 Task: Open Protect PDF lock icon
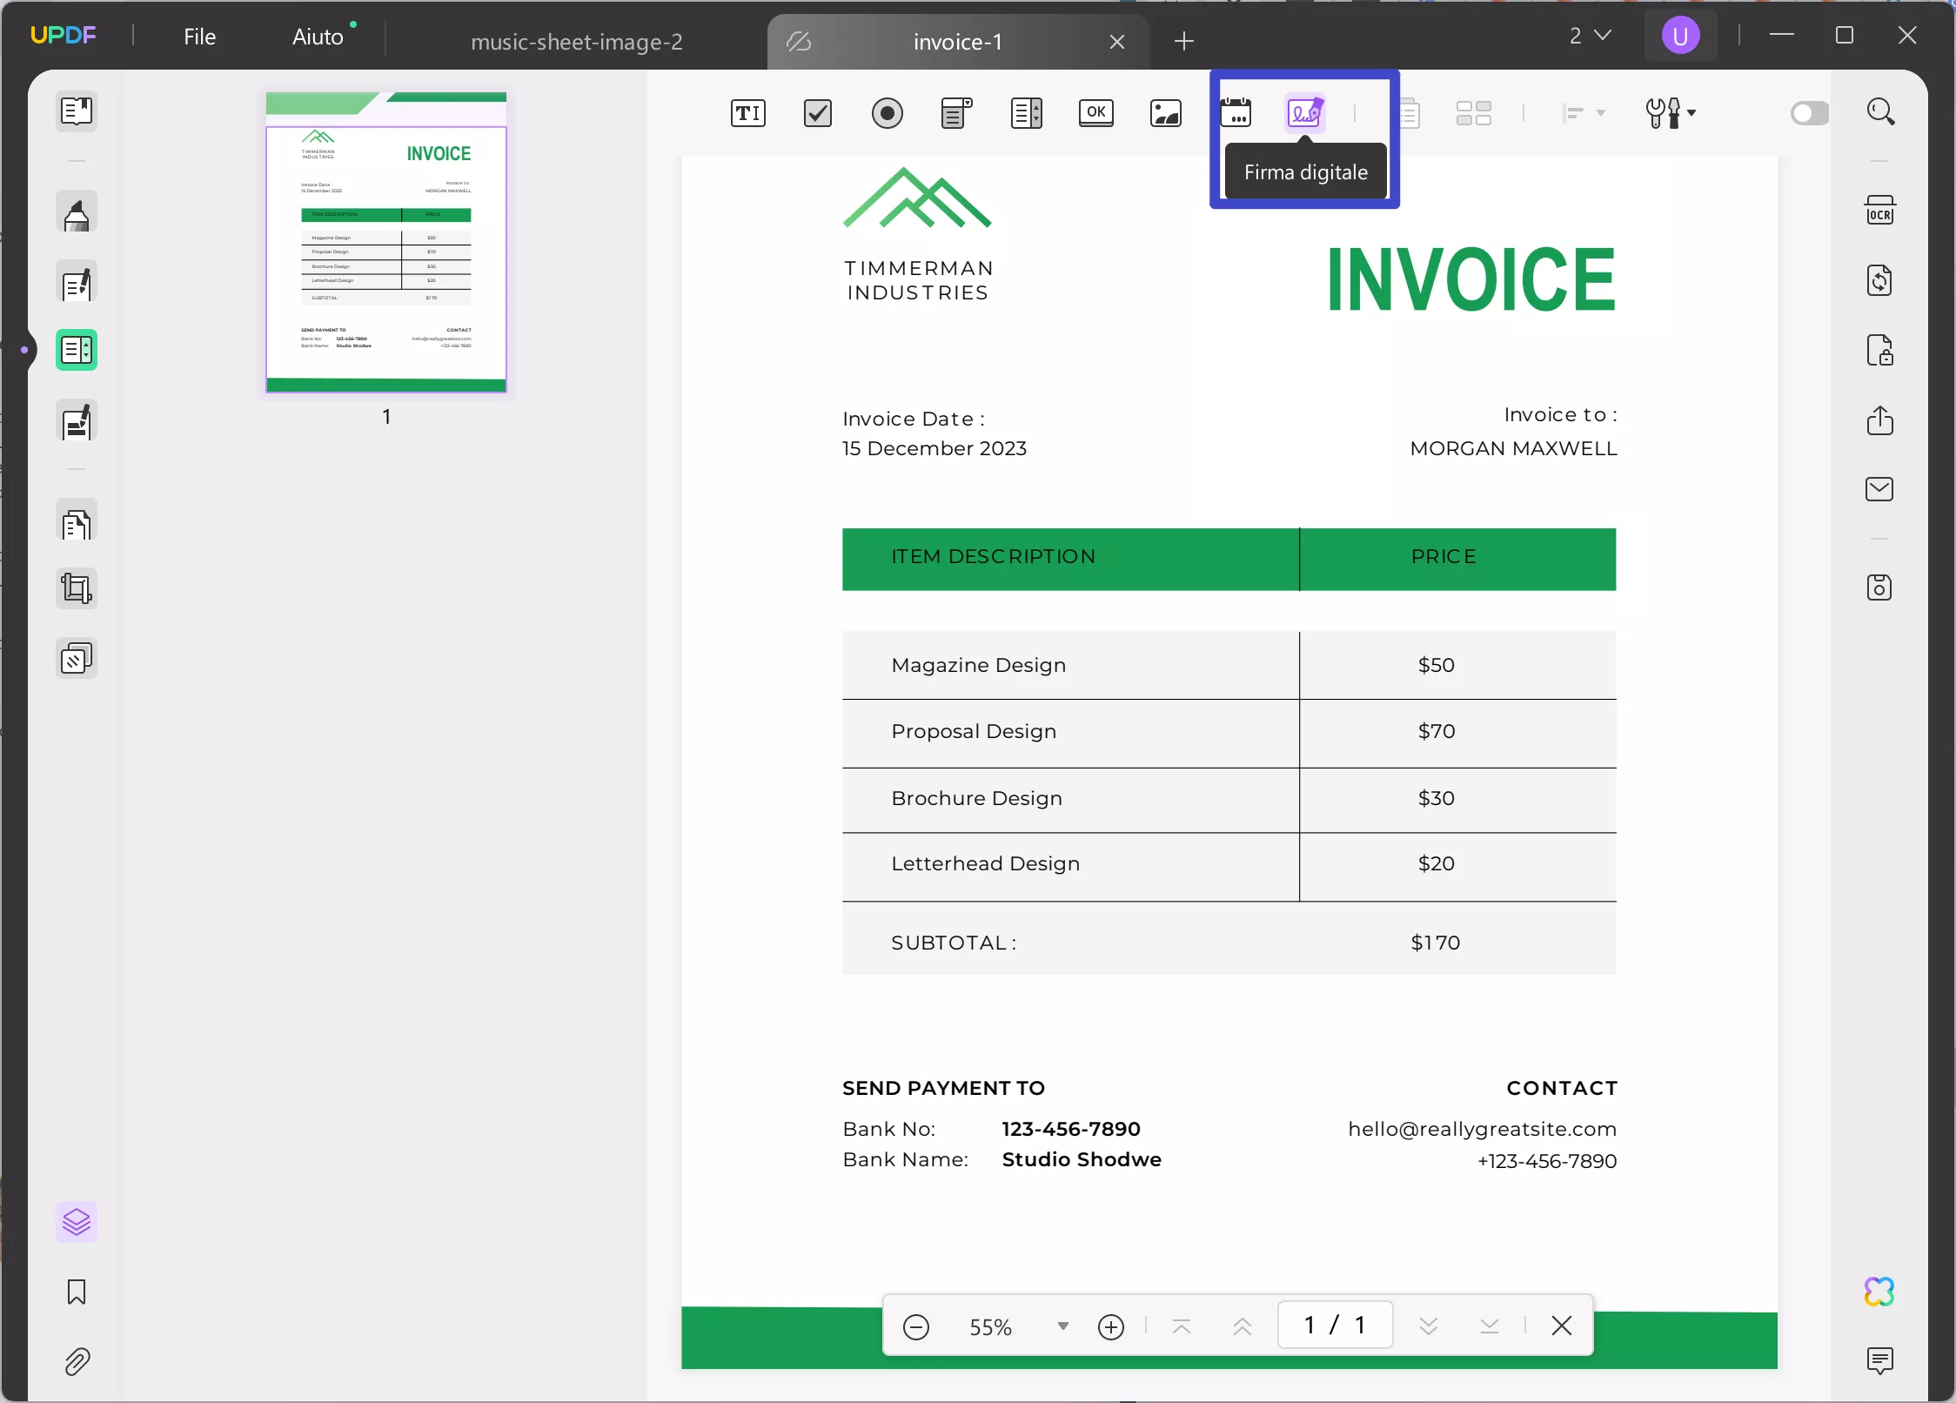[1880, 350]
